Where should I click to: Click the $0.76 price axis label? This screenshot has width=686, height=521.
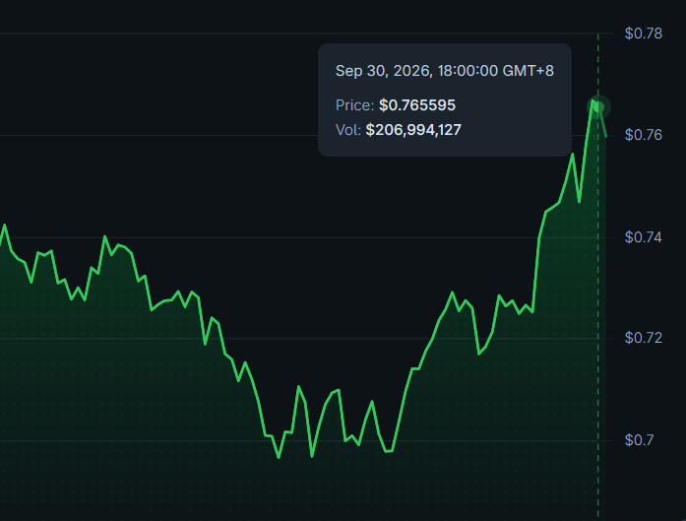click(x=644, y=135)
